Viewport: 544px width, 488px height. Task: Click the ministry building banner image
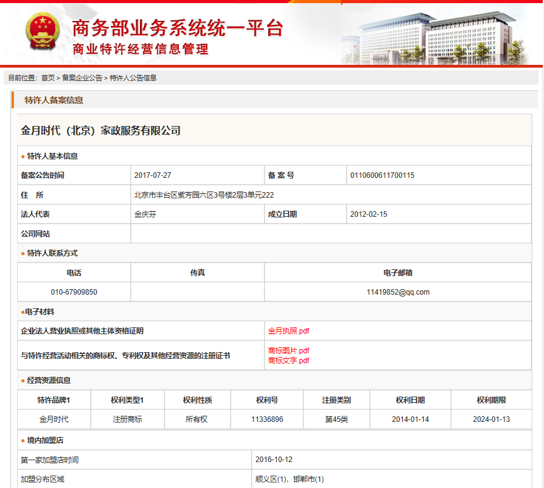coord(435,38)
